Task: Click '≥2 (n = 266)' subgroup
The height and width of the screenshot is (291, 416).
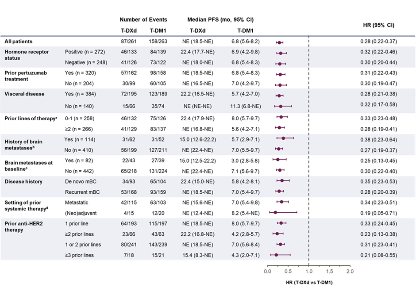Action: tap(79, 129)
